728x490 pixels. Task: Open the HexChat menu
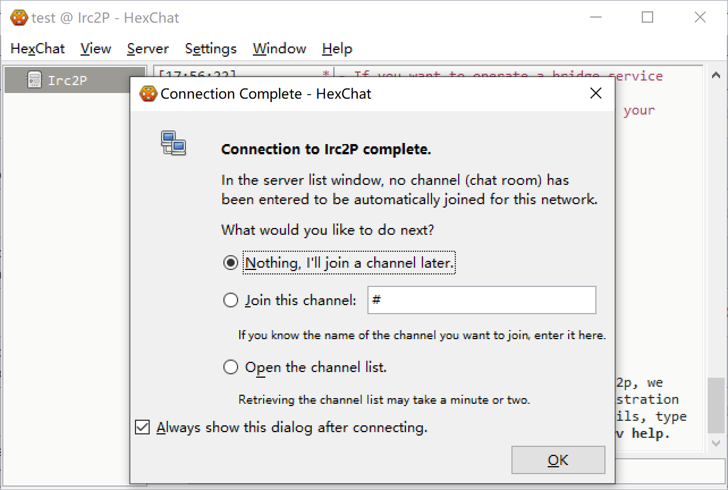[x=38, y=49]
